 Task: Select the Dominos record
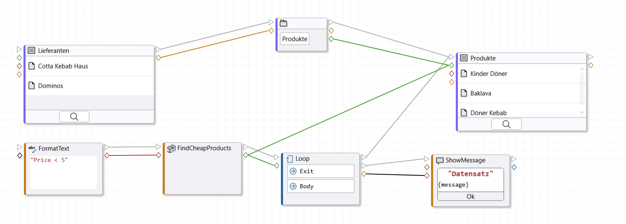pos(50,86)
